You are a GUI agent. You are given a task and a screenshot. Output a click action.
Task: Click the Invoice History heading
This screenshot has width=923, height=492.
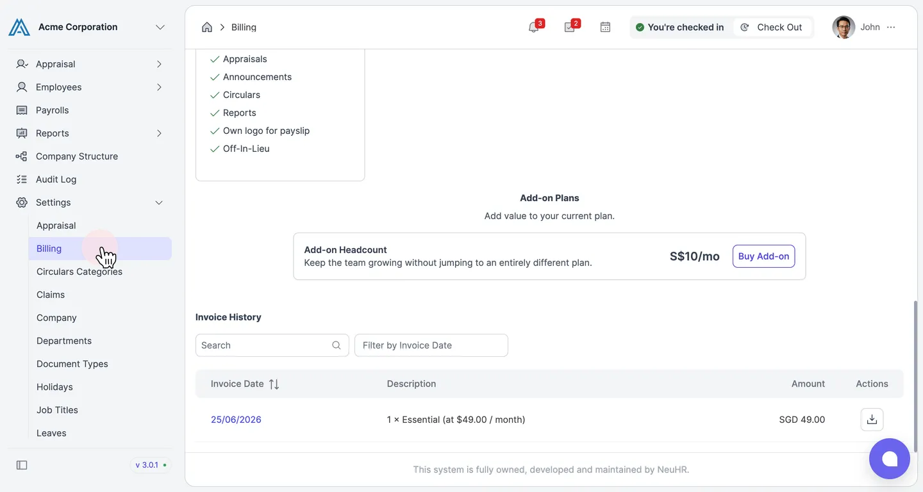click(228, 317)
